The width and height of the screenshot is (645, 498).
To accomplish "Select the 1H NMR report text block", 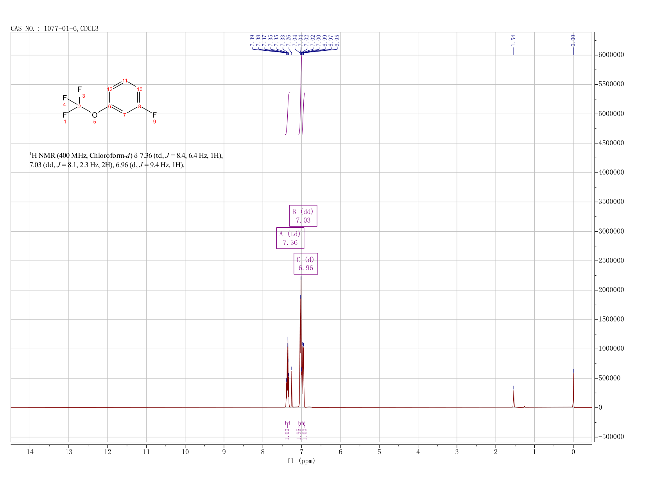I will click(x=126, y=160).
